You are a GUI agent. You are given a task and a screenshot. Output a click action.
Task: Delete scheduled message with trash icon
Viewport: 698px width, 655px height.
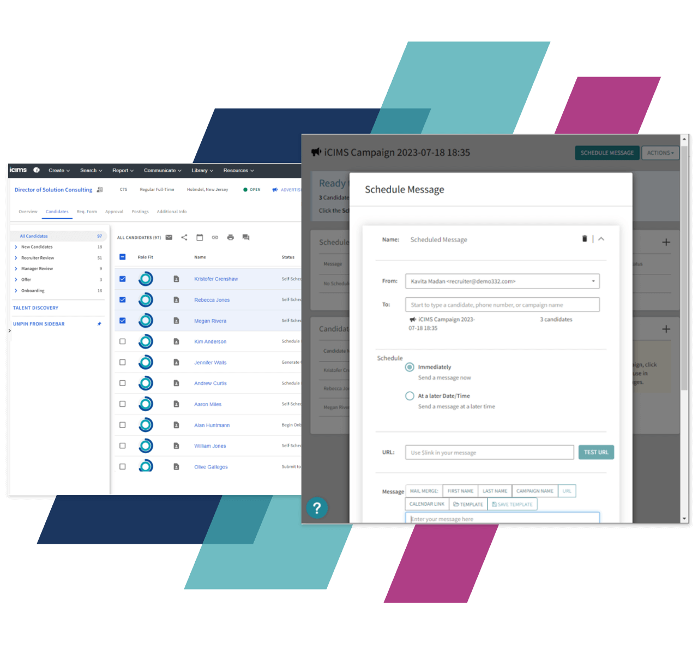pos(585,239)
